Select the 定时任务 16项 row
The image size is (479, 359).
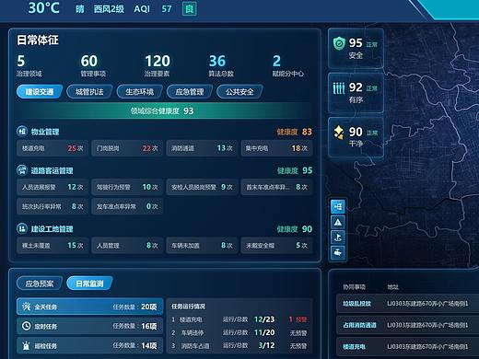[x=90, y=326]
